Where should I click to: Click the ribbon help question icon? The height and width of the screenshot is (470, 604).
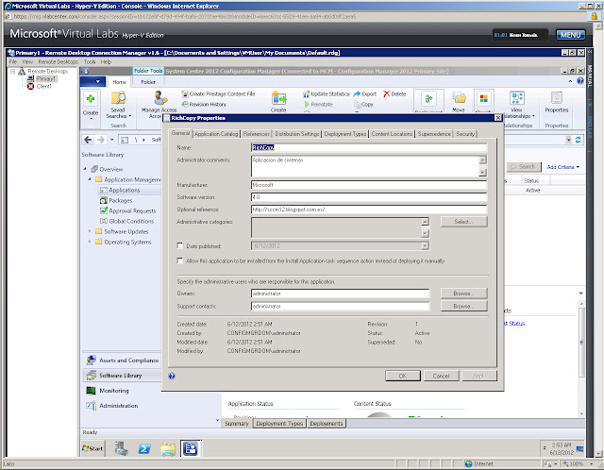pos(580,81)
